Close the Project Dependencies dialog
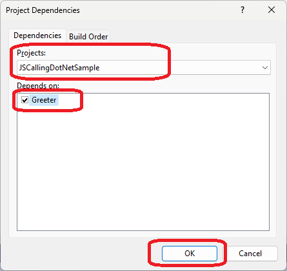Screen dimensions: 287x271 (272, 10)
